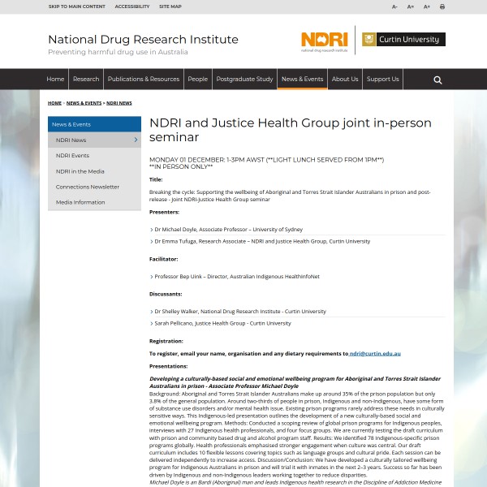Open the Research navigation menu

(x=86, y=80)
